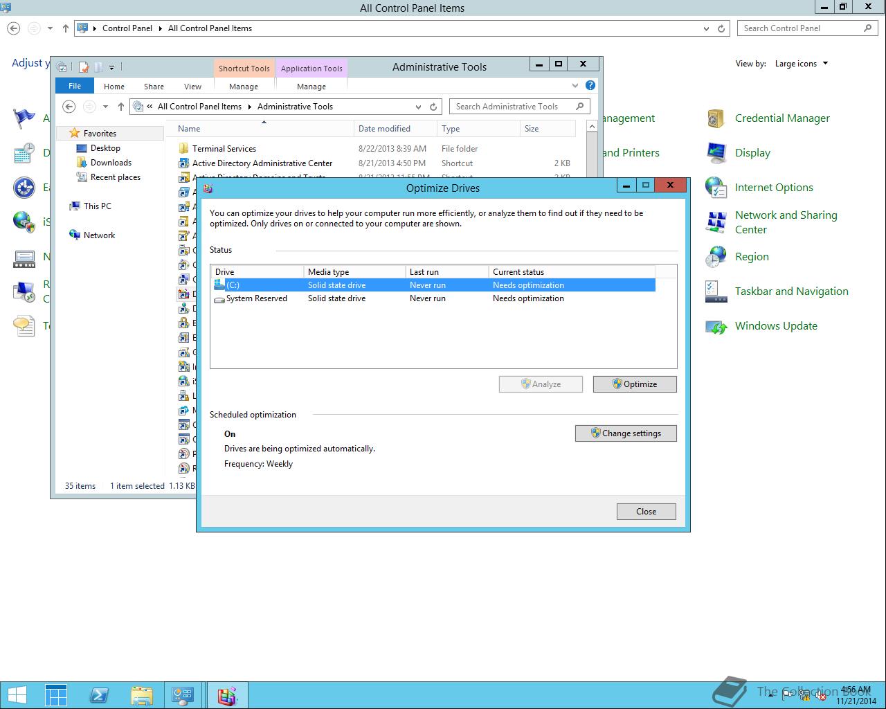Image resolution: width=886 pixels, height=709 pixels.
Task: Open Network in navigation pane
Action: point(99,235)
